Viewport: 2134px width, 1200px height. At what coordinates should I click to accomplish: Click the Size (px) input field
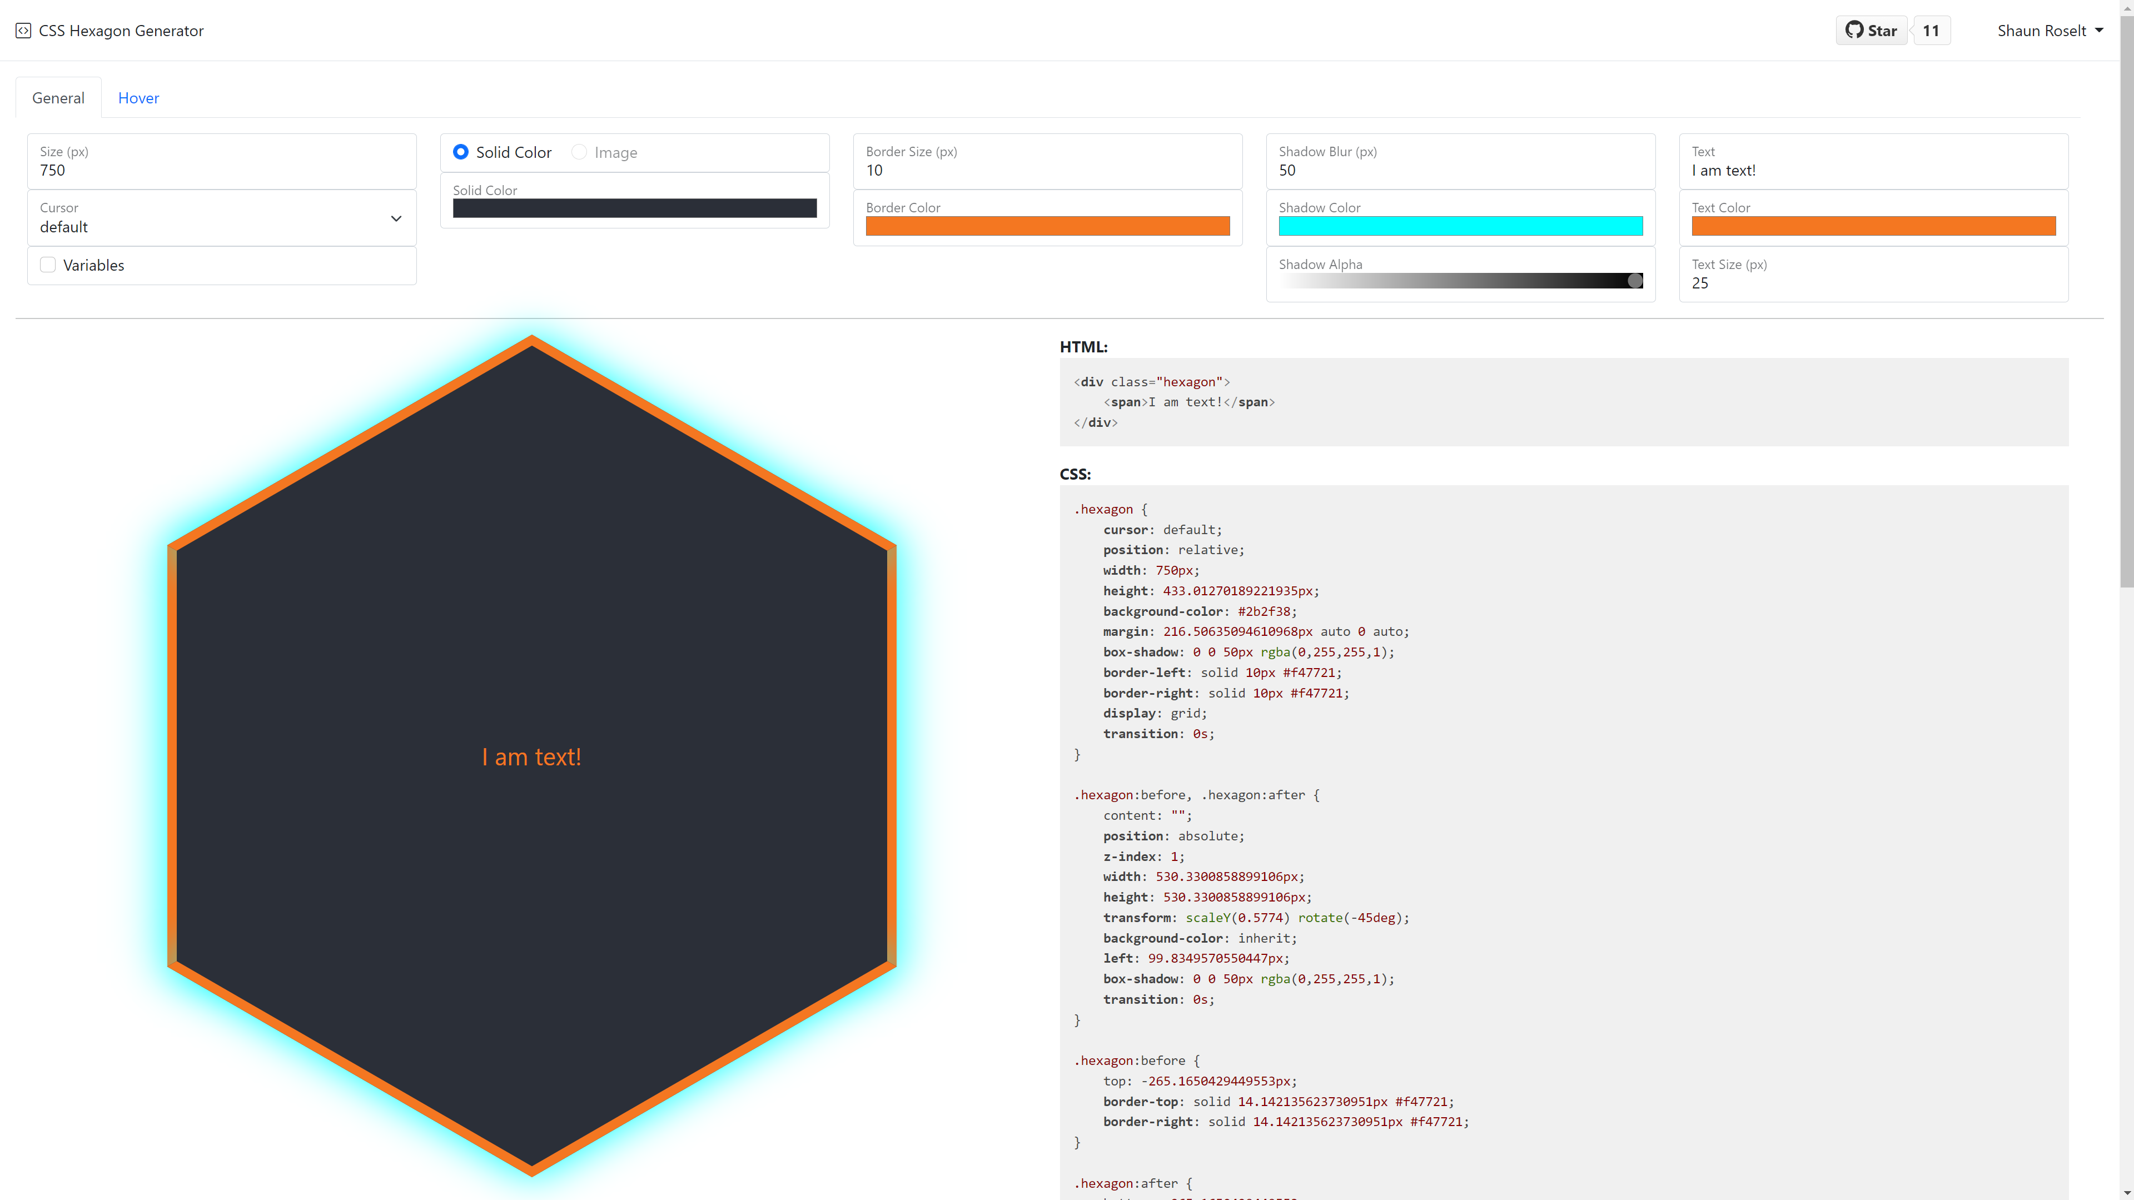coord(221,170)
